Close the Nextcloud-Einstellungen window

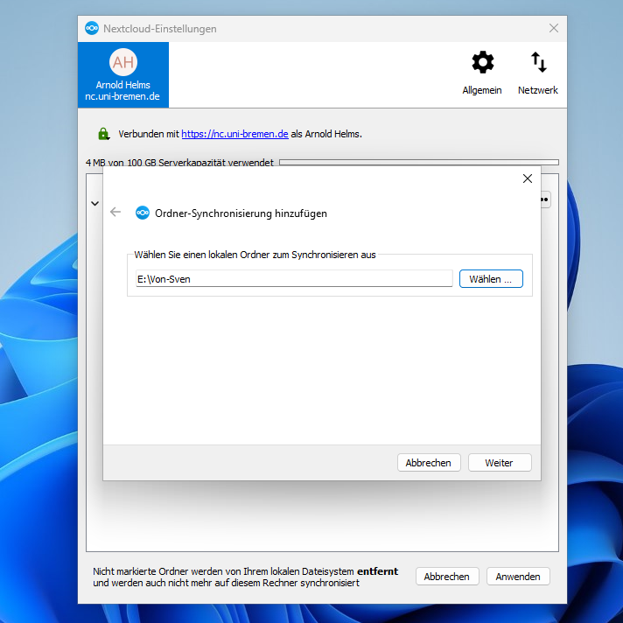point(553,28)
